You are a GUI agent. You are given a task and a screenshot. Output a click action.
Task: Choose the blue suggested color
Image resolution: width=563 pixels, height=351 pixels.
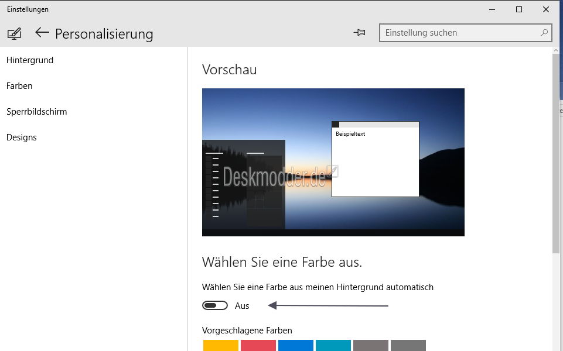tap(296, 346)
